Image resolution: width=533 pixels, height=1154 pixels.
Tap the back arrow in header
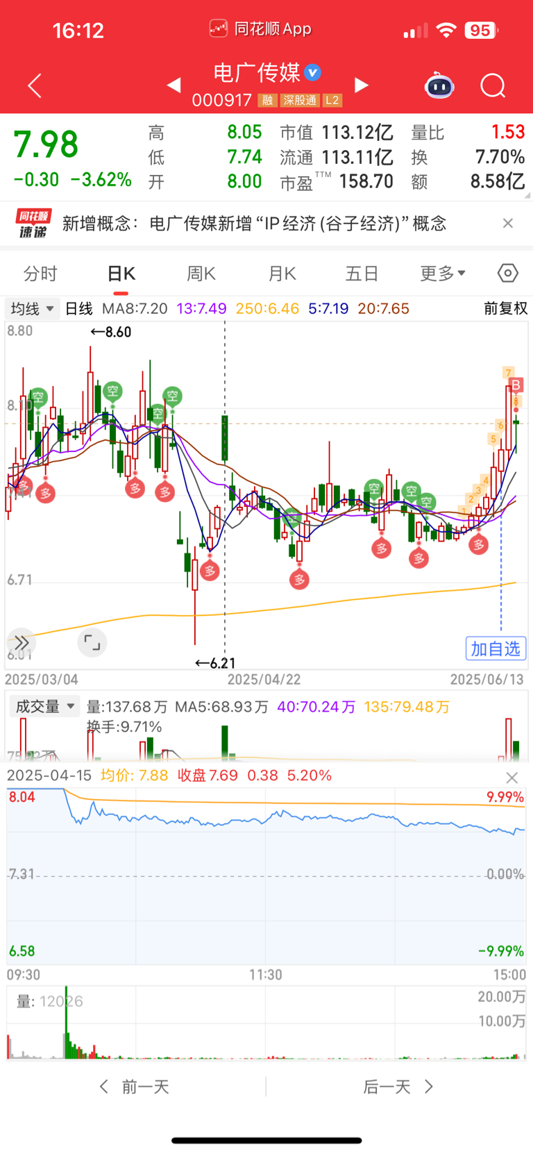click(35, 86)
